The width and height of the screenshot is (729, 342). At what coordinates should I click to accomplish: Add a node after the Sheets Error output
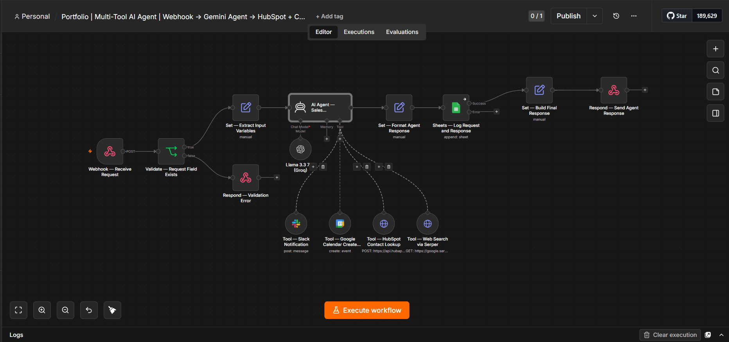coord(497,112)
